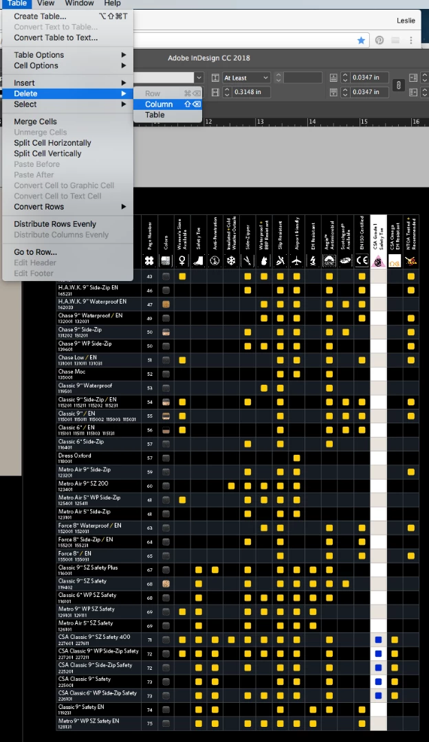Image resolution: width=429 pixels, height=742 pixels.
Task: Select Split Cell Horizontally
Action: (67, 143)
